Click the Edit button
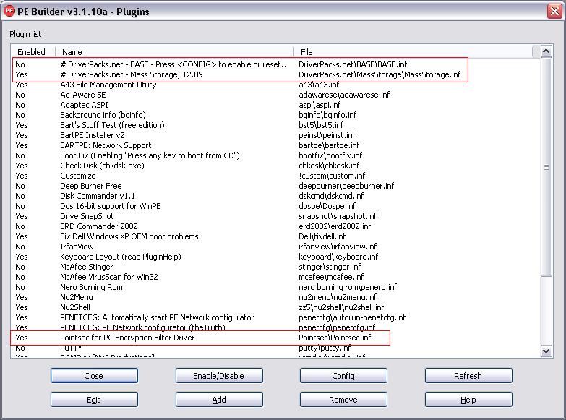Screen dimensions: 566x420 pos(94,400)
